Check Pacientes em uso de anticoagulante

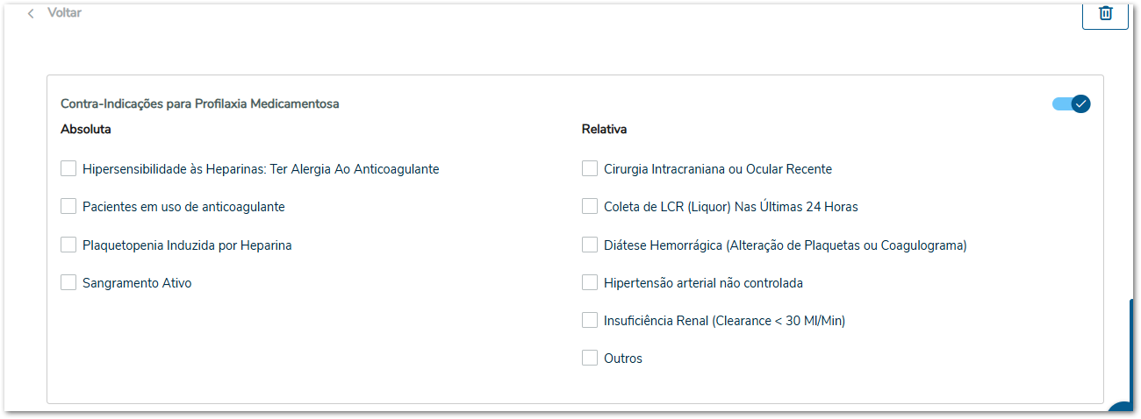point(68,207)
